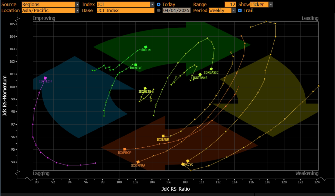Select the IDXBASIC square marker
The height and width of the screenshot is (196, 335).
point(211,69)
